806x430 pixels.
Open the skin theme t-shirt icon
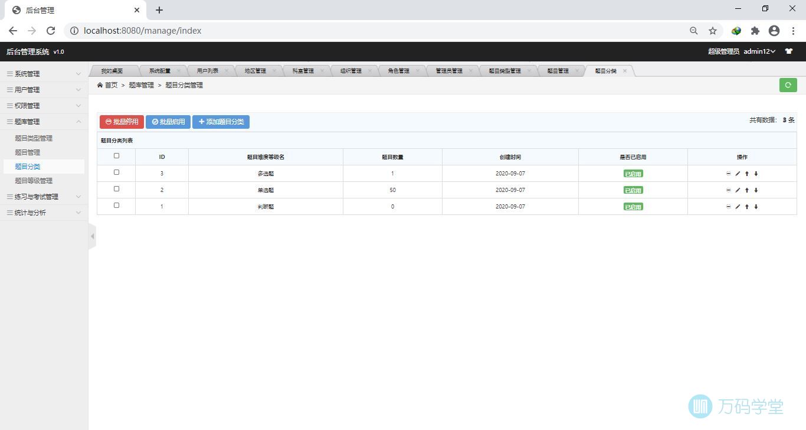click(789, 51)
